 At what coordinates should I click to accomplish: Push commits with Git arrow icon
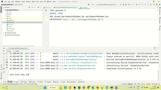[x=145, y=4]
